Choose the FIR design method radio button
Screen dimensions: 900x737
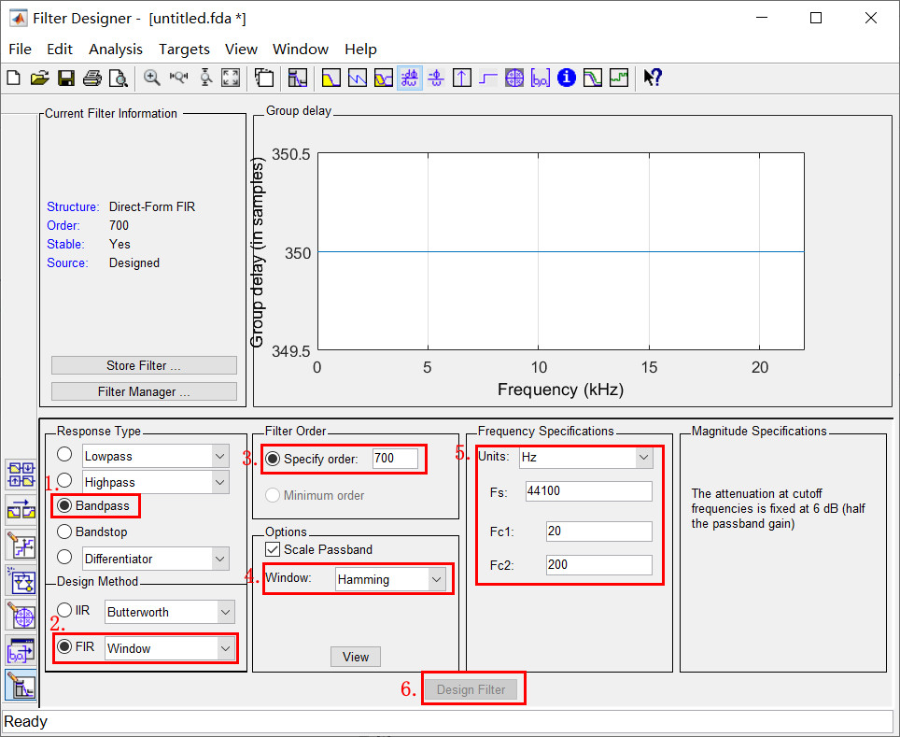(64, 646)
